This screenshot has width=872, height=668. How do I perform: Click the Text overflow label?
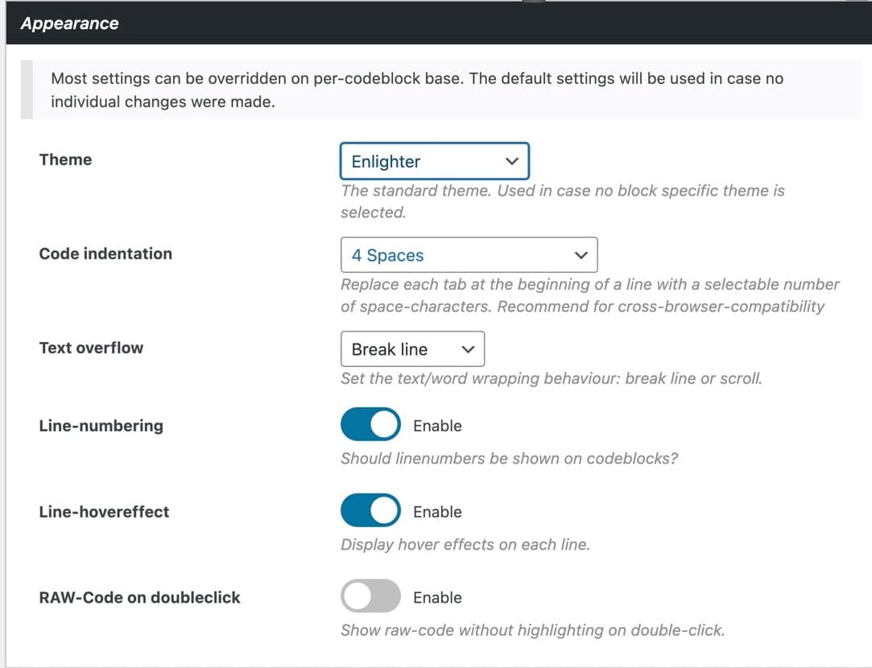[x=91, y=347]
